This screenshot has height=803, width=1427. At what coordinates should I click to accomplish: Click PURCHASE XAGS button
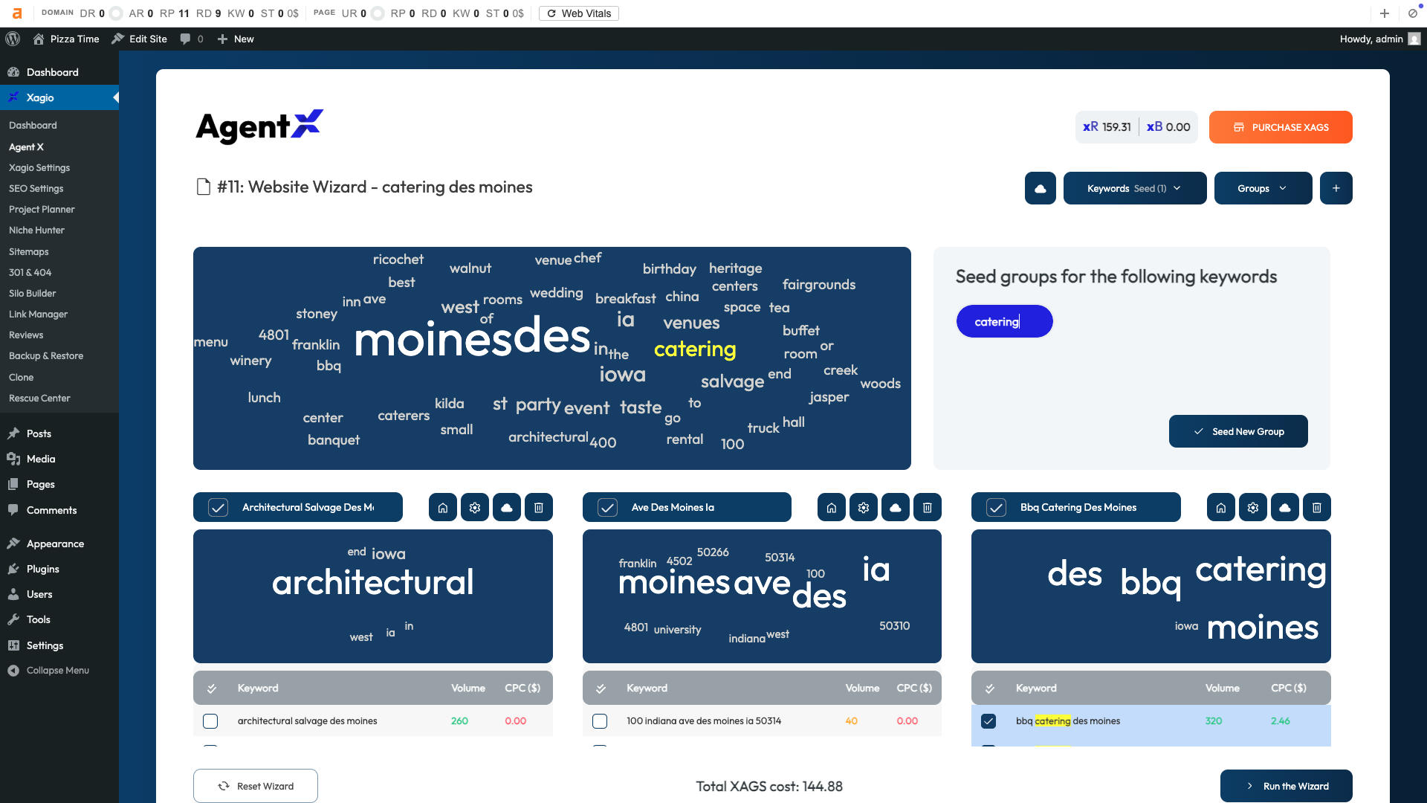point(1281,127)
